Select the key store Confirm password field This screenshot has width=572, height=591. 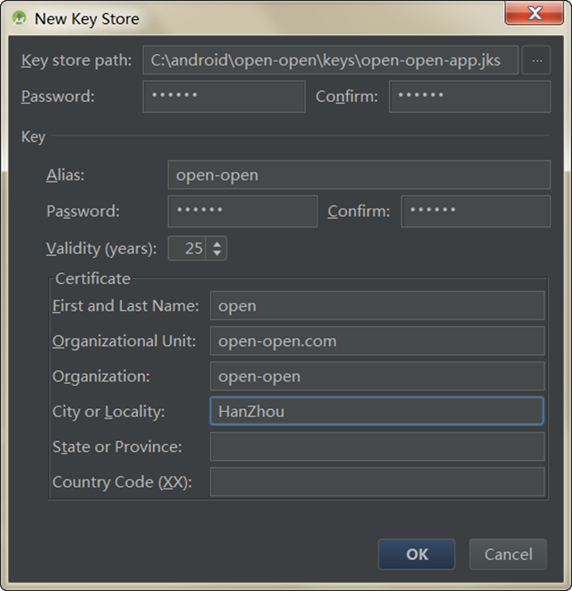[470, 97]
